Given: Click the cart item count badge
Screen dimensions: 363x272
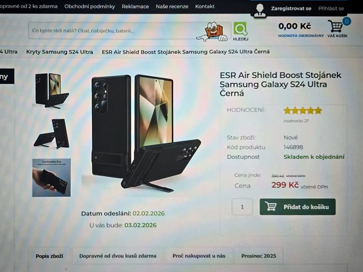Looking at the screenshot, I should click(x=347, y=22).
